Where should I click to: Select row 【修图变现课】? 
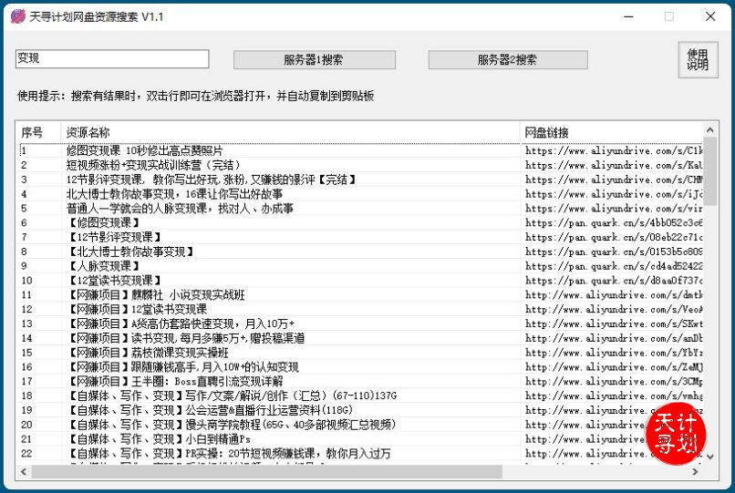pos(361,222)
